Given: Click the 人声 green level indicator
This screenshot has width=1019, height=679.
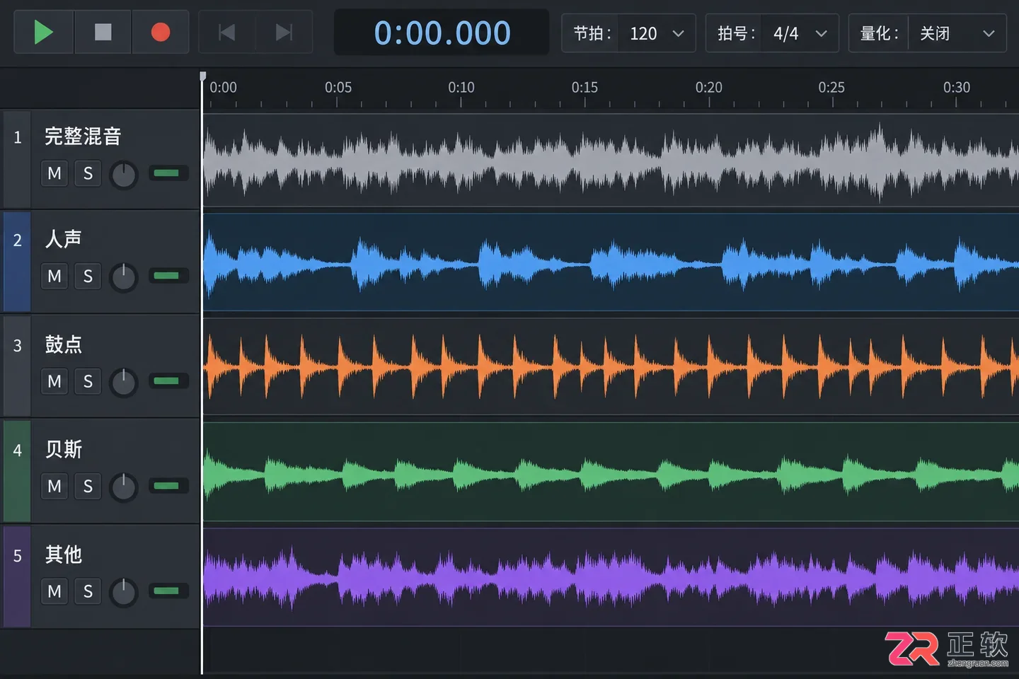Looking at the screenshot, I should (x=168, y=276).
